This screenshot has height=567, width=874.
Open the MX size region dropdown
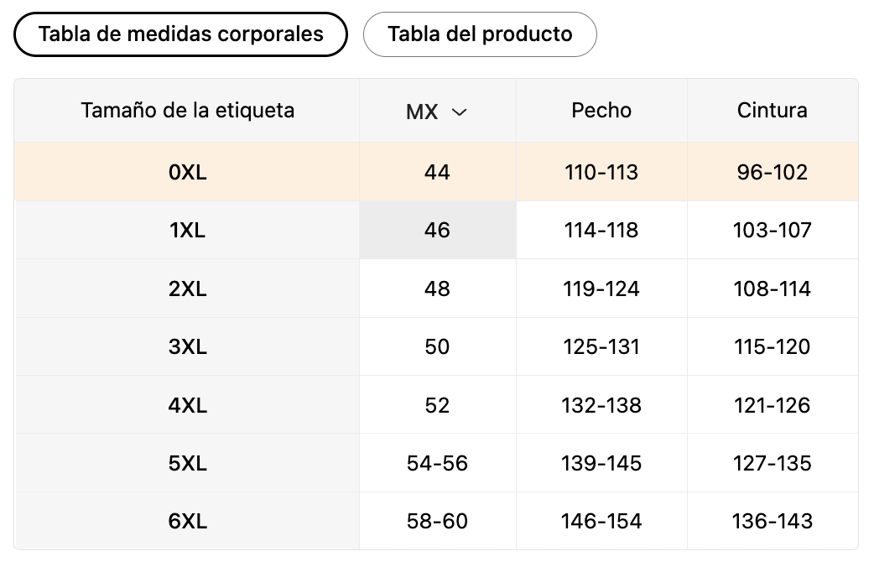click(437, 110)
